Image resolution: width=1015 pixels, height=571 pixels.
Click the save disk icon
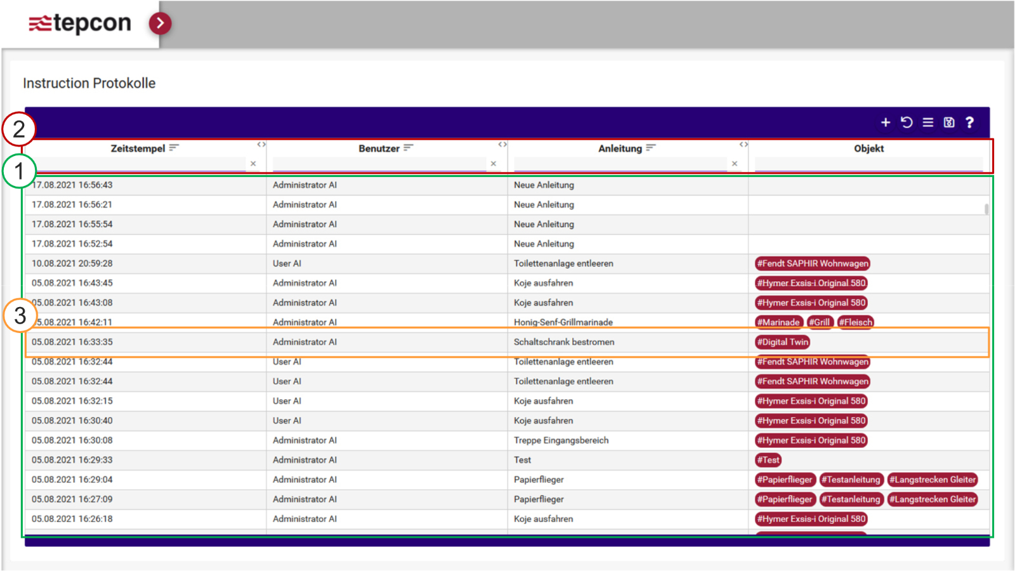(948, 122)
